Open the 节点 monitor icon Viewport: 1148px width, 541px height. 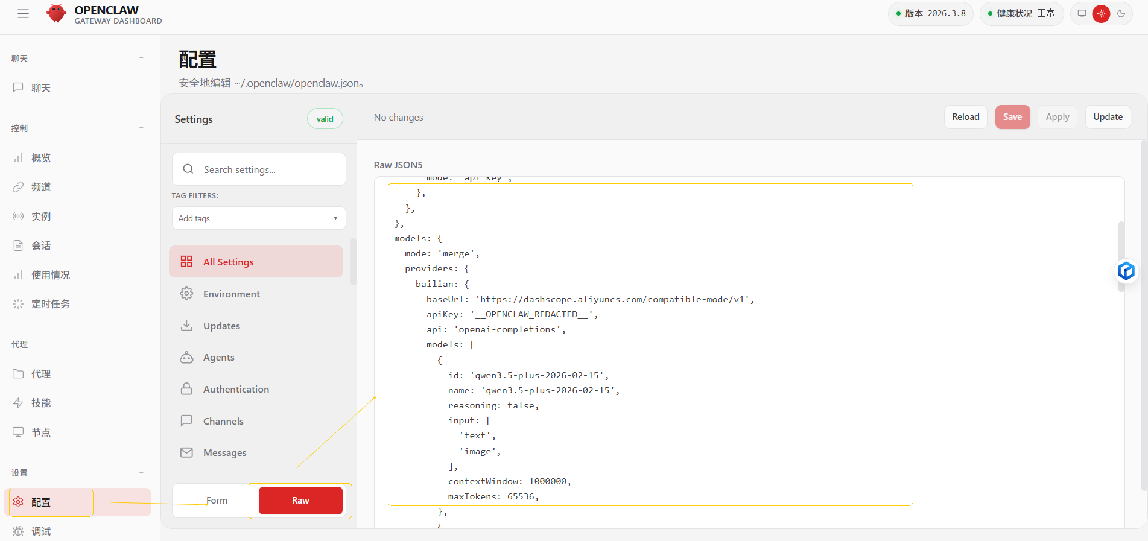(x=18, y=432)
